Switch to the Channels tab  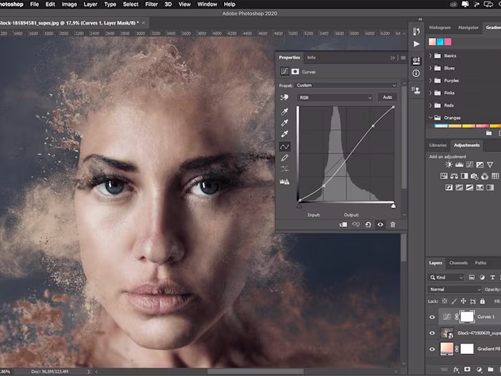pos(458,263)
